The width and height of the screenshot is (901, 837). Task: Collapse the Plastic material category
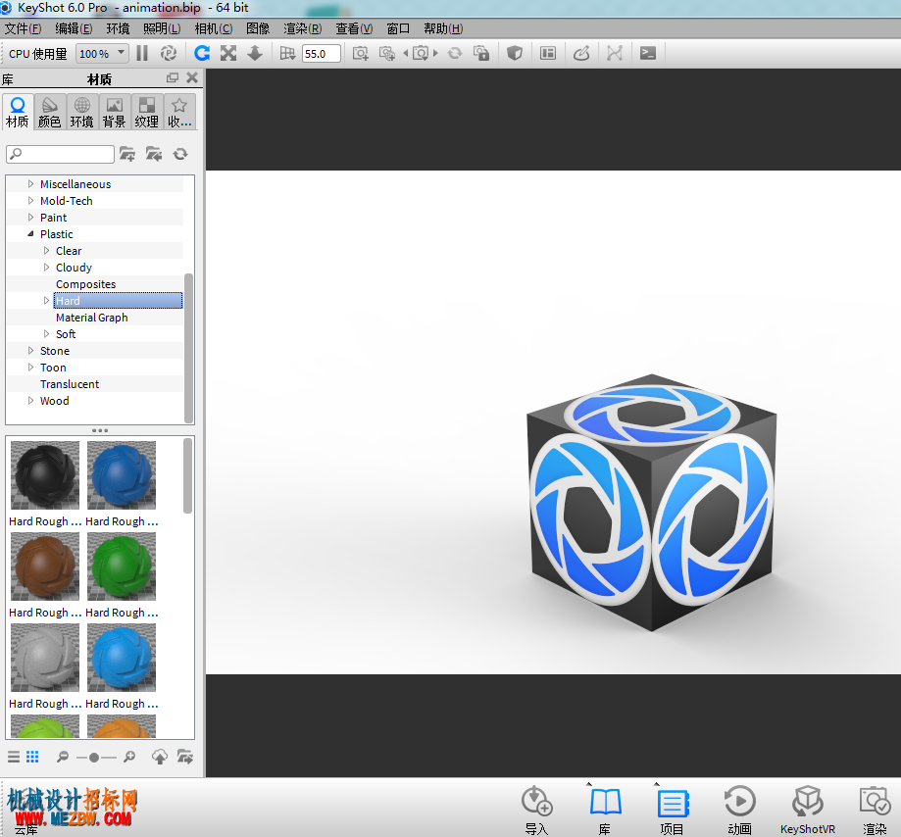[x=30, y=234]
